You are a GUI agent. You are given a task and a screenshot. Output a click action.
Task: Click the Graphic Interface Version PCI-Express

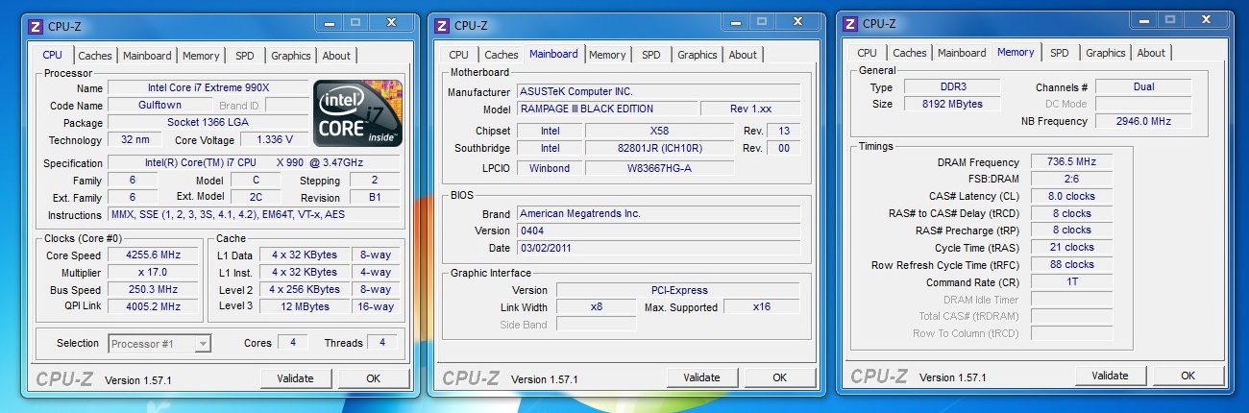(x=677, y=290)
